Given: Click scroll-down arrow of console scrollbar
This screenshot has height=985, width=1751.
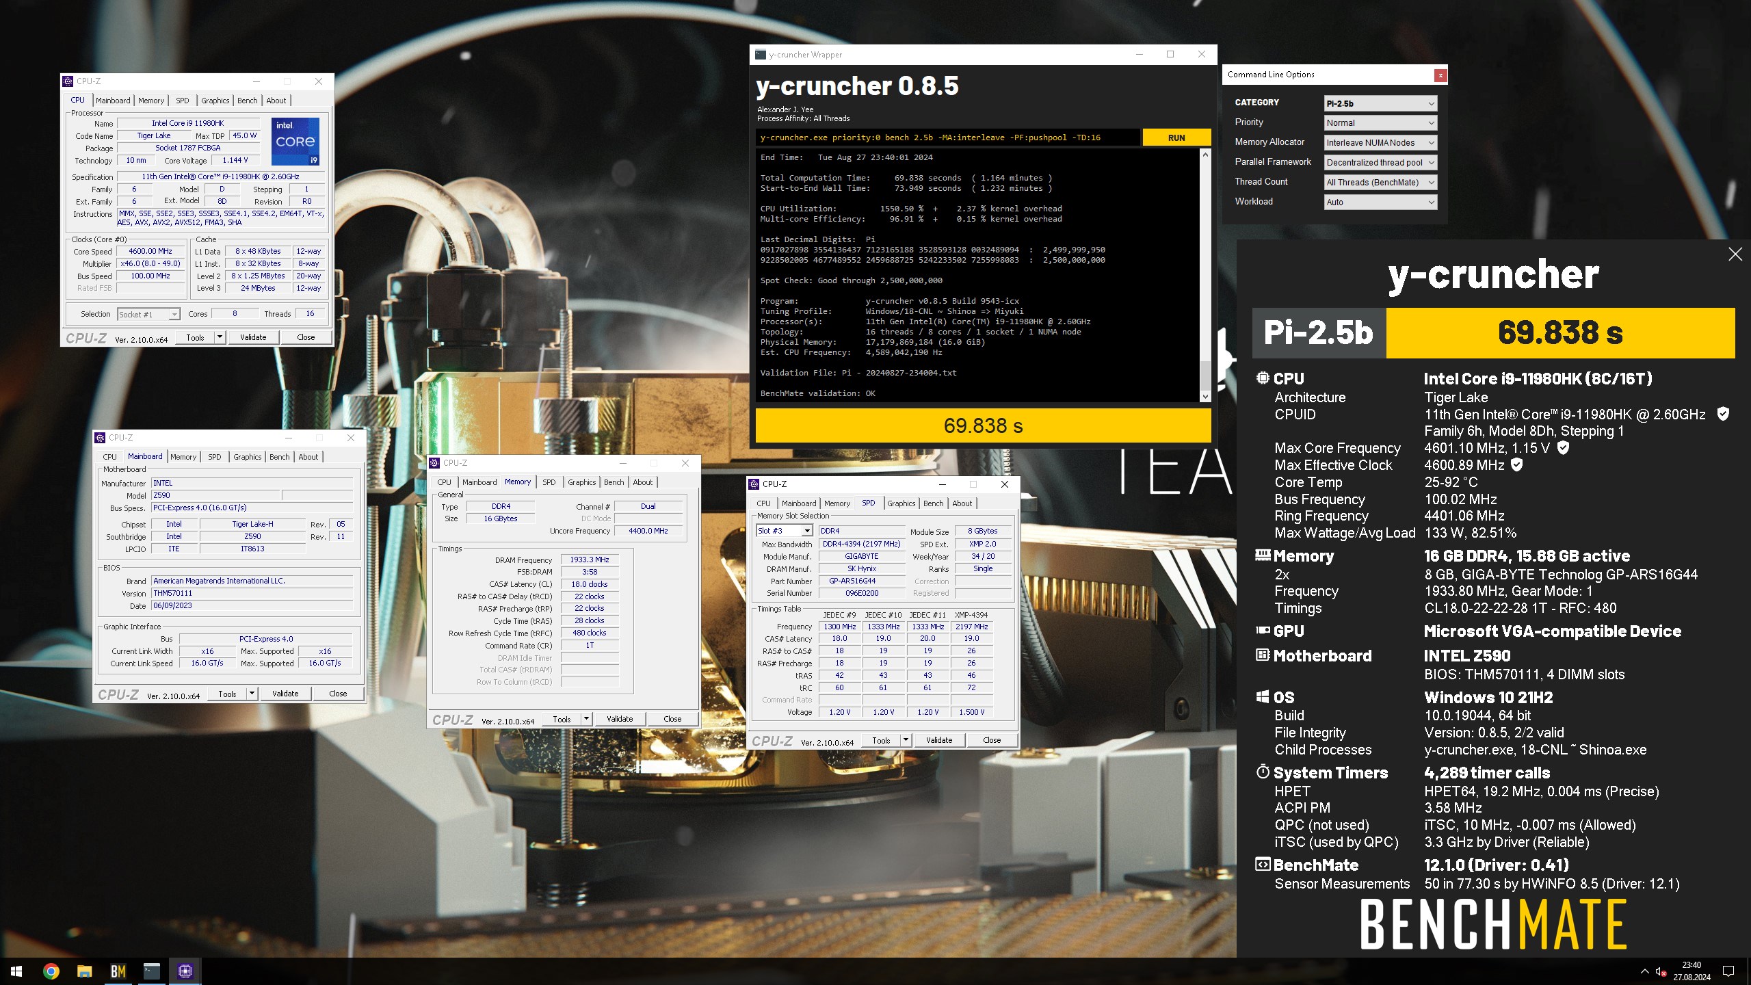Looking at the screenshot, I should [1205, 397].
